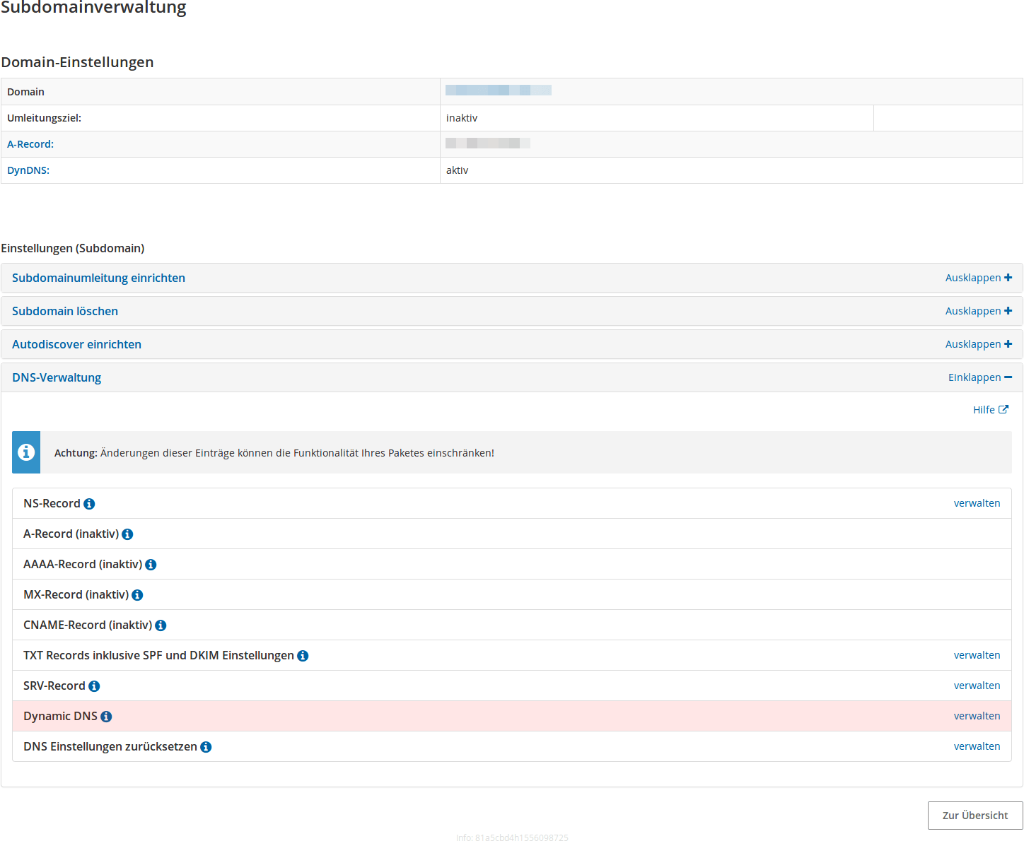
Task: Click verwalten for NS-Record
Action: pos(977,503)
